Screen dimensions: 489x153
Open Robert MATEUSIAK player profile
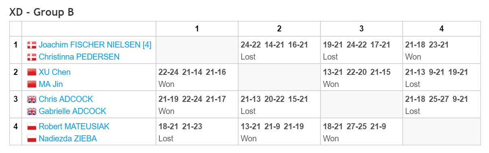pyautogui.click(x=74, y=126)
